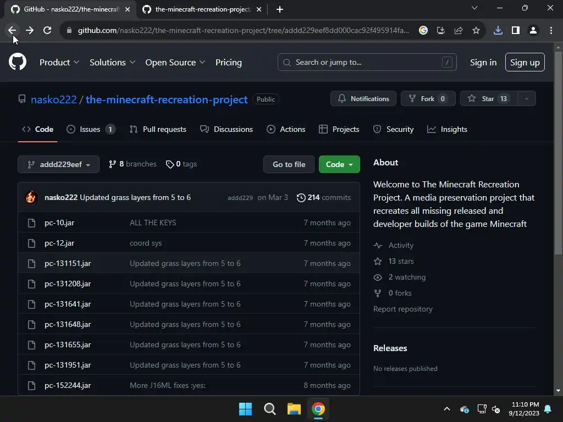Open the Issues tab
This screenshot has height=422, width=563.
tap(91, 129)
